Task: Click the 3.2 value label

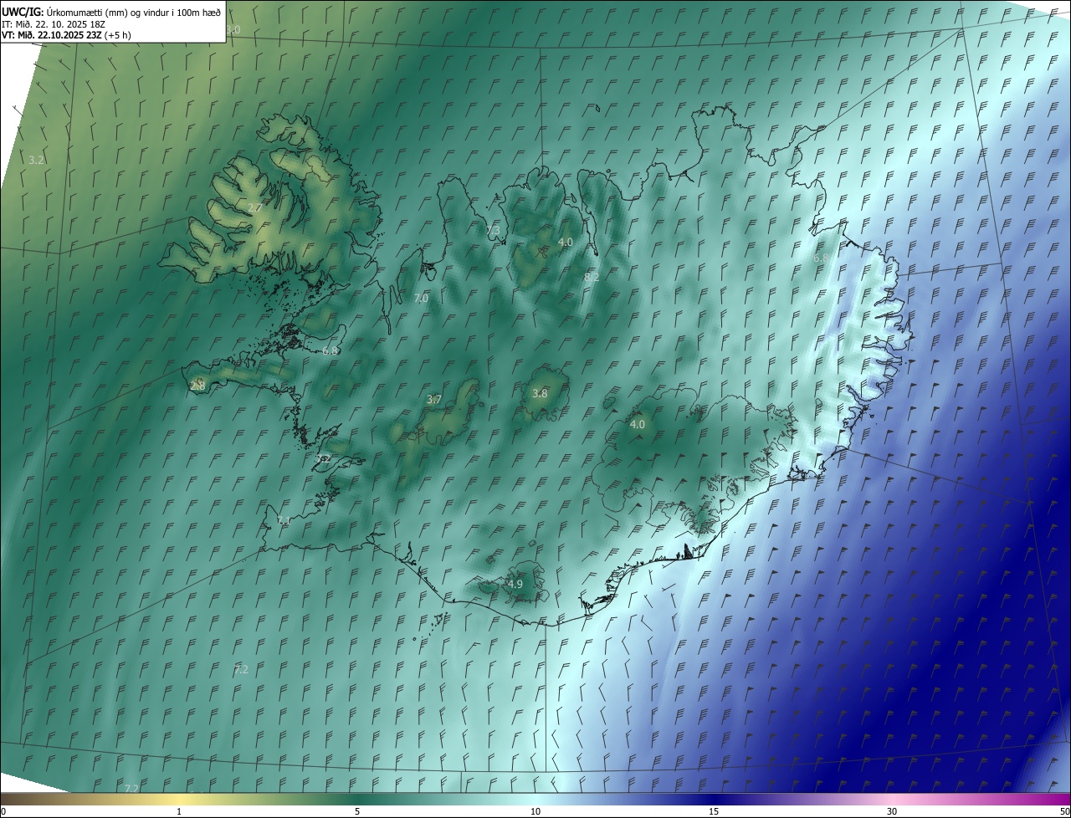Action: pyautogui.click(x=36, y=159)
